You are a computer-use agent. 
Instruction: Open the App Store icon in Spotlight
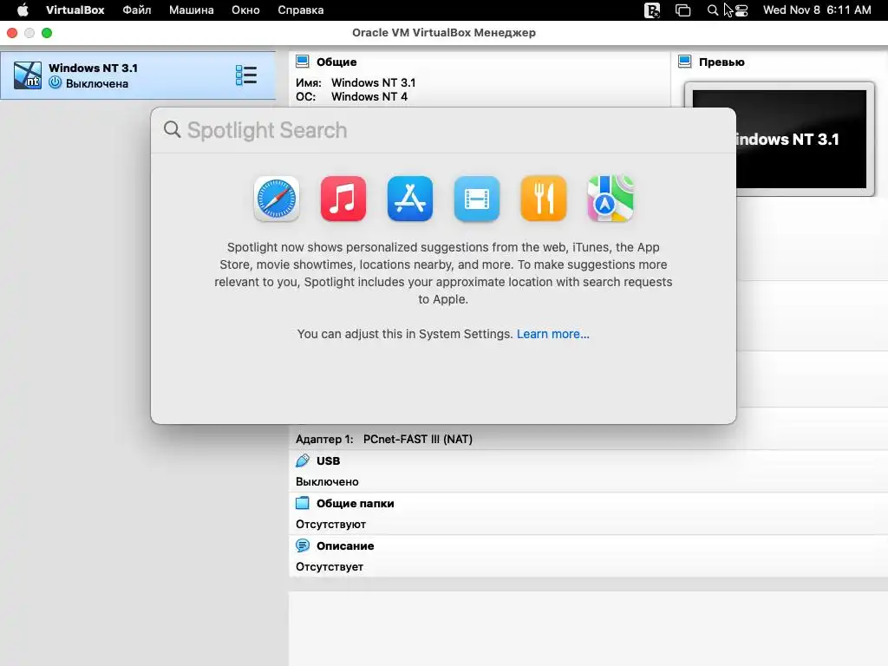pos(410,199)
